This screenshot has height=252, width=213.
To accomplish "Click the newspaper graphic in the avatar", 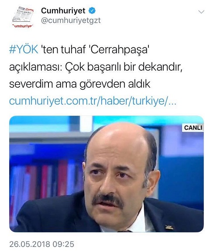I will pyautogui.click(x=23, y=14).
